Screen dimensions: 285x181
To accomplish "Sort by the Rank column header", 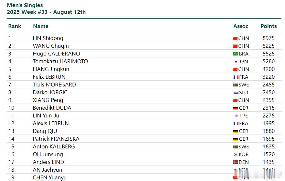I will pos(15,26).
